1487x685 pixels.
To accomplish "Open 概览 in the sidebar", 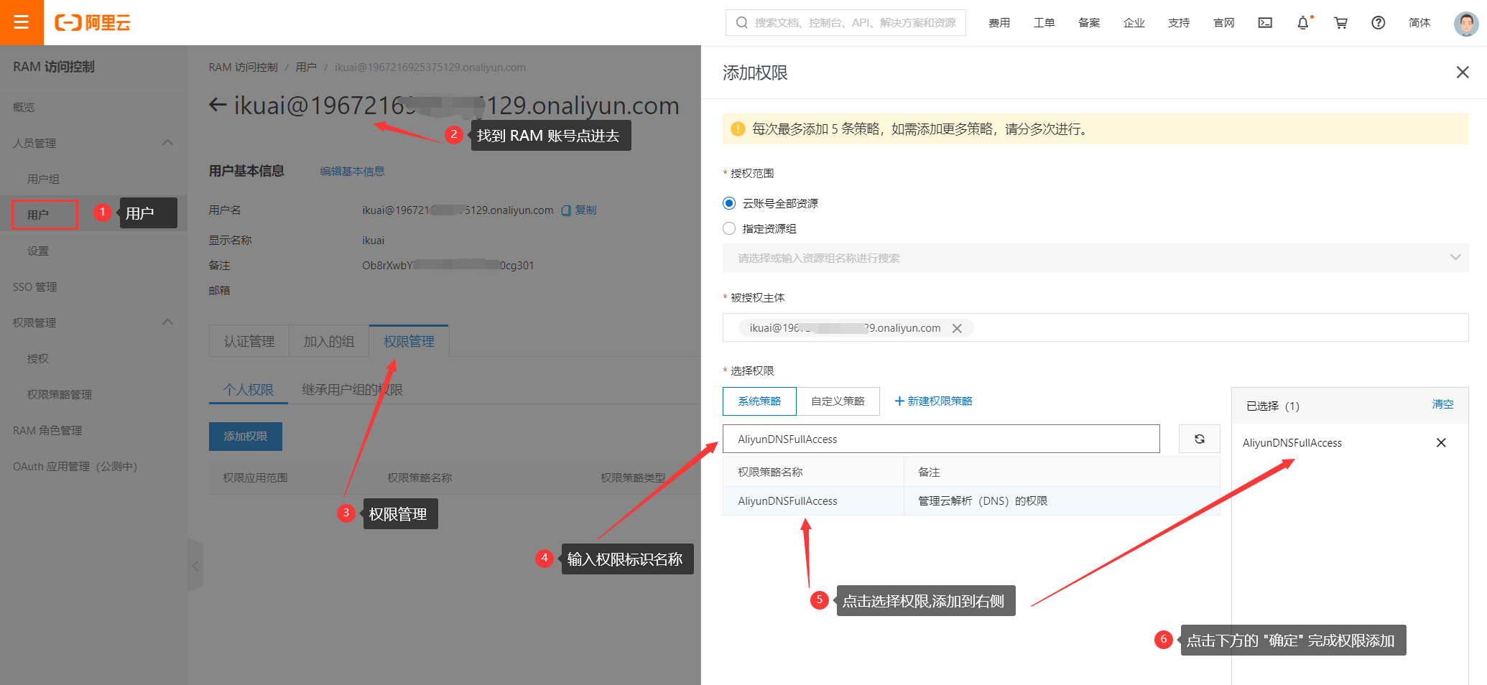I will pos(24,107).
